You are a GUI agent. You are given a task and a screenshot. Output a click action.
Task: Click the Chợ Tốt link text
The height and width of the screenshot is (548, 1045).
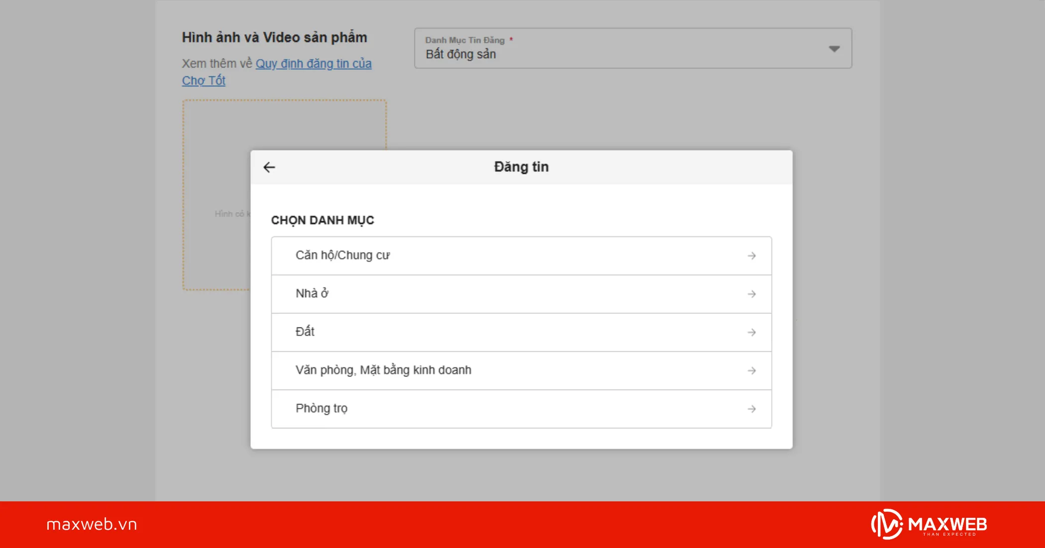click(x=204, y=81)
